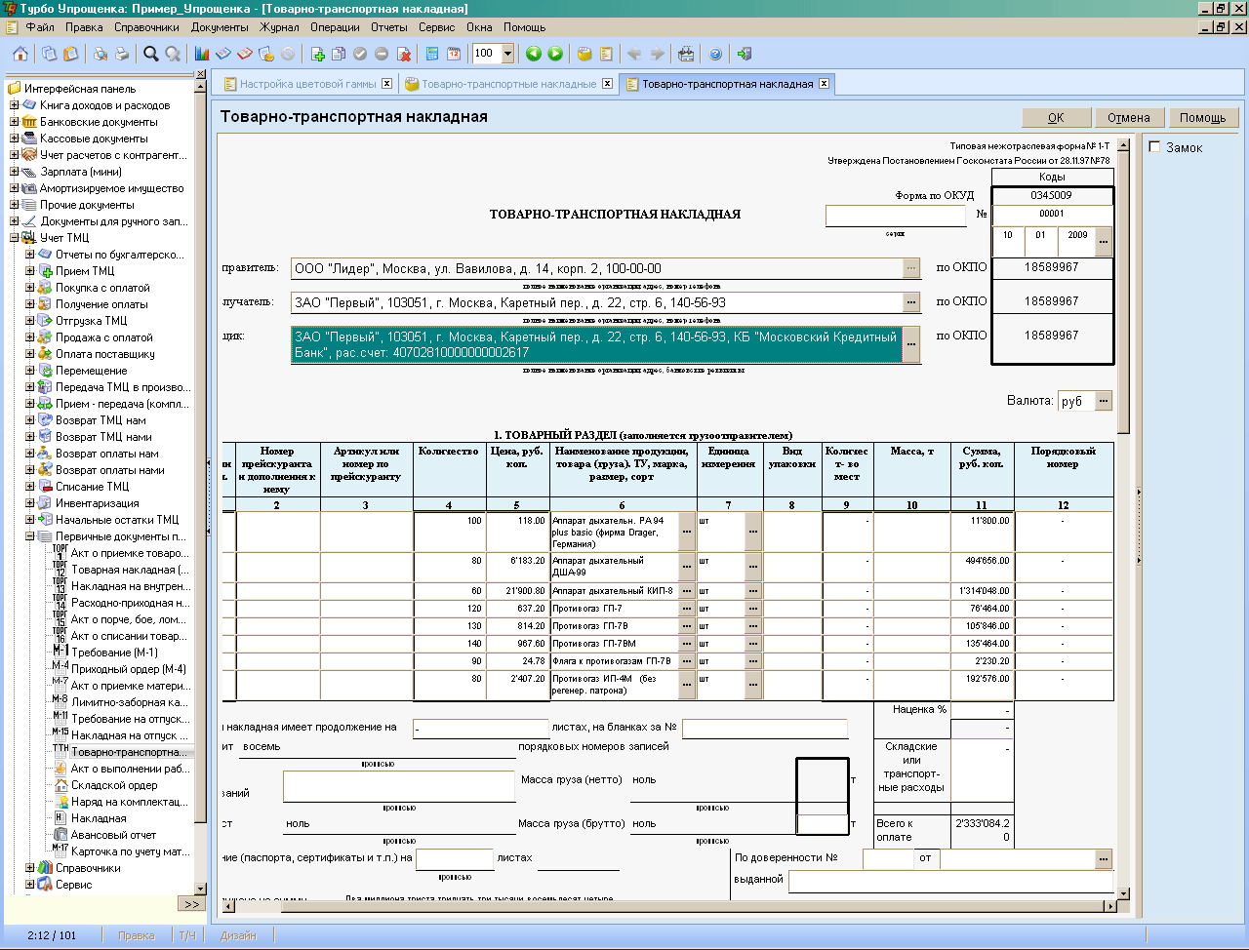Click the calculator icon in the toolbar
The width and height of the screenshot is (1249, 950).
coord(432,55)
